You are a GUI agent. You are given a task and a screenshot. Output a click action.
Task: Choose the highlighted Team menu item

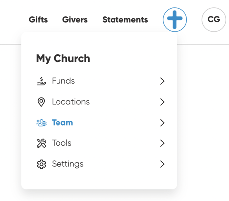click(x=62, y=123)
